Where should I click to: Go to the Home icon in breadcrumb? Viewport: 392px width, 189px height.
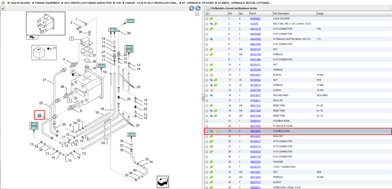(x=3, y=3)
